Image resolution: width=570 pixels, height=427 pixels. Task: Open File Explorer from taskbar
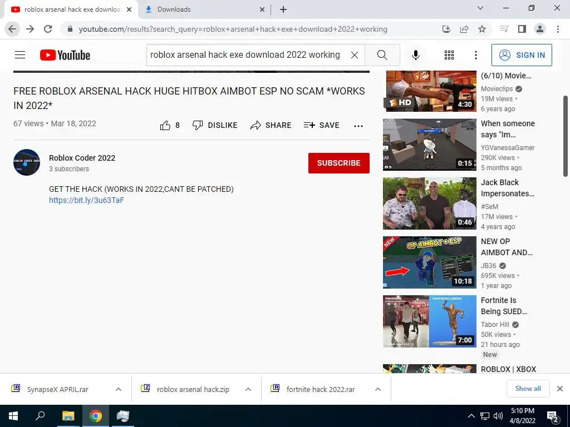(x=68, y=416)
